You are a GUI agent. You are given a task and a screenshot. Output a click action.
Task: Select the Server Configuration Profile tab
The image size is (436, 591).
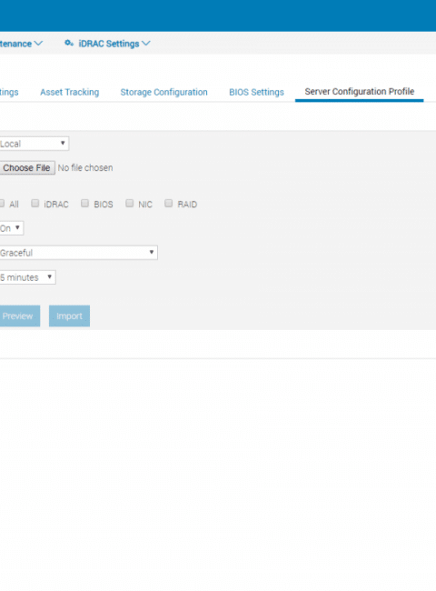coord(359,92)
